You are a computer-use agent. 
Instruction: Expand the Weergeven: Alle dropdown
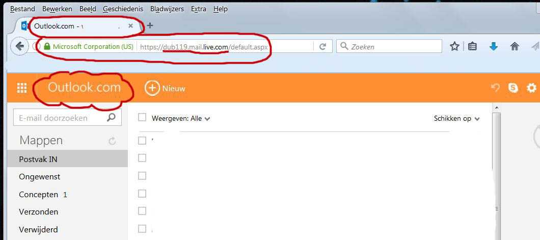[181, 118]
